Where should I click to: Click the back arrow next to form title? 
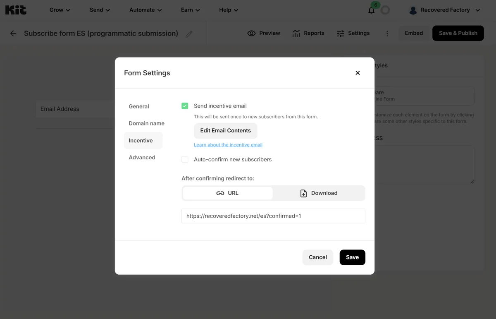click(13, 33)
